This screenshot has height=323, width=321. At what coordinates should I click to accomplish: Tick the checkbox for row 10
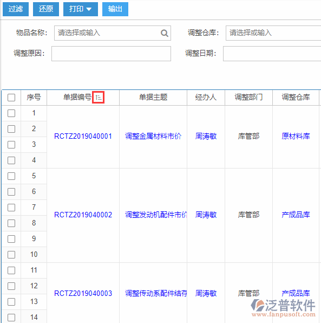pyautogui.click(x=11, y=255)
